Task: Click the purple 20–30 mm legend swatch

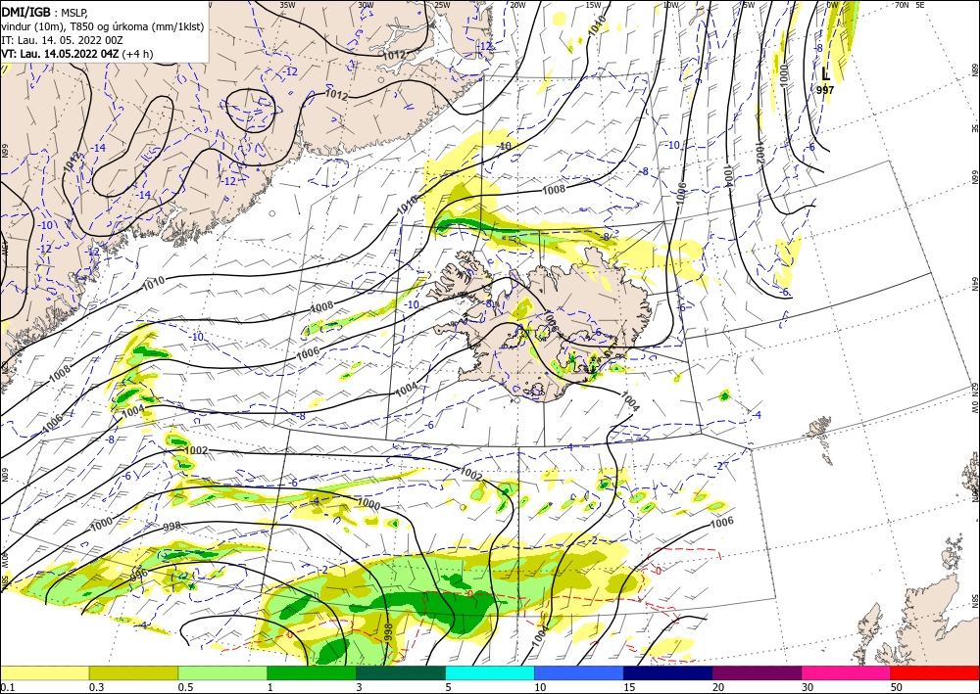Action: click(757, 672)
